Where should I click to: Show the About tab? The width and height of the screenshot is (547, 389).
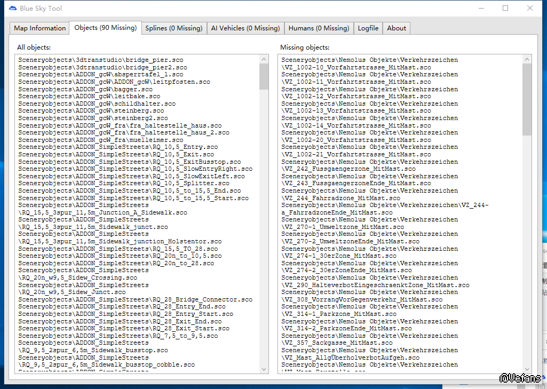[x=397, y=28]
